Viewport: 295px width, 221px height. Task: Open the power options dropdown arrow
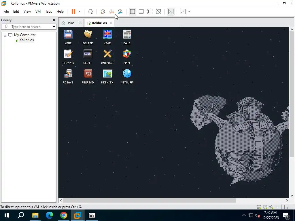(80, 12)
